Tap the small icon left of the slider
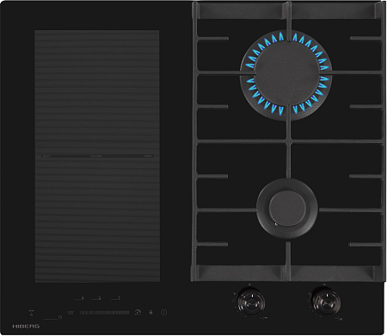Screen dimensions: 387x336 71,313
